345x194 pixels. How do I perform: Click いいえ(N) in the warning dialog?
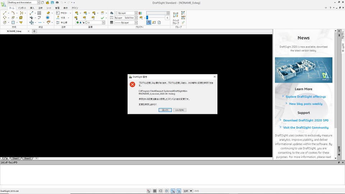(180, 110)
